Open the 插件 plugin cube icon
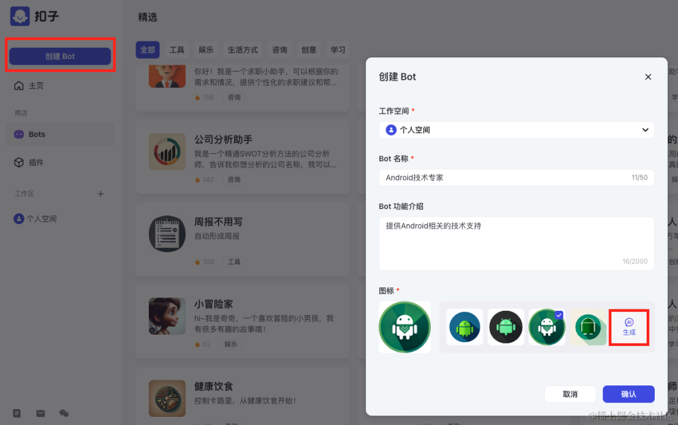The image size is (678, 425). click(x=19, y=163)
